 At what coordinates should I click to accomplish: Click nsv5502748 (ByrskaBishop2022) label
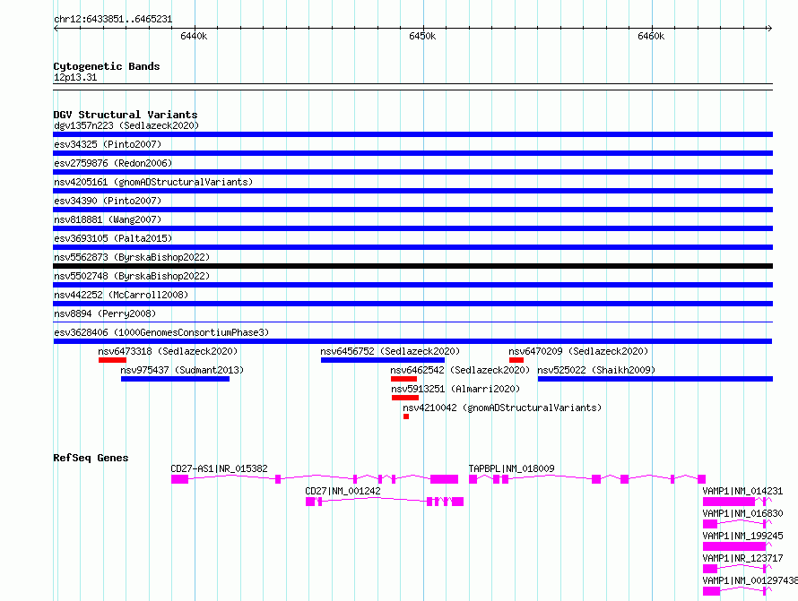click(x=132, y=276)
